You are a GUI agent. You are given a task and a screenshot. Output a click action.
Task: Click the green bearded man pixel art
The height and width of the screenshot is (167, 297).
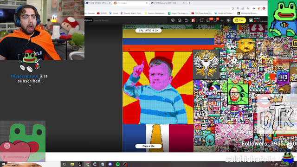(x=238, y=94)
